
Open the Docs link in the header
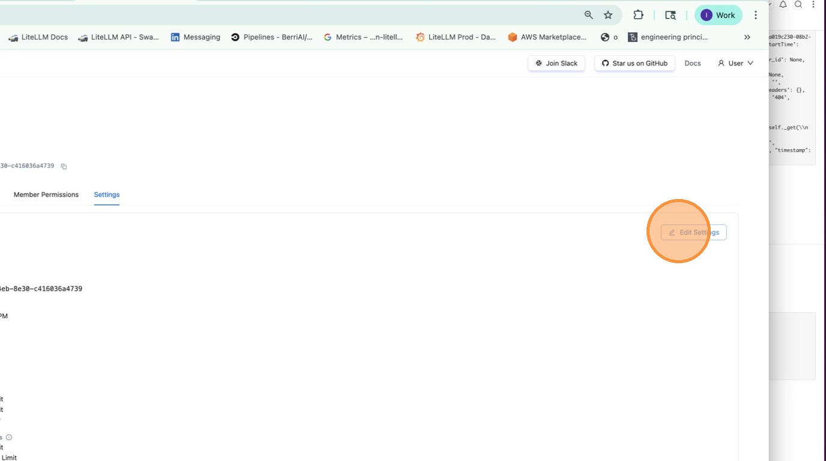coord(693,63)
